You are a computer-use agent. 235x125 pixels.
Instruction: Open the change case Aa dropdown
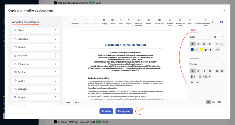(x=217, y=50)
